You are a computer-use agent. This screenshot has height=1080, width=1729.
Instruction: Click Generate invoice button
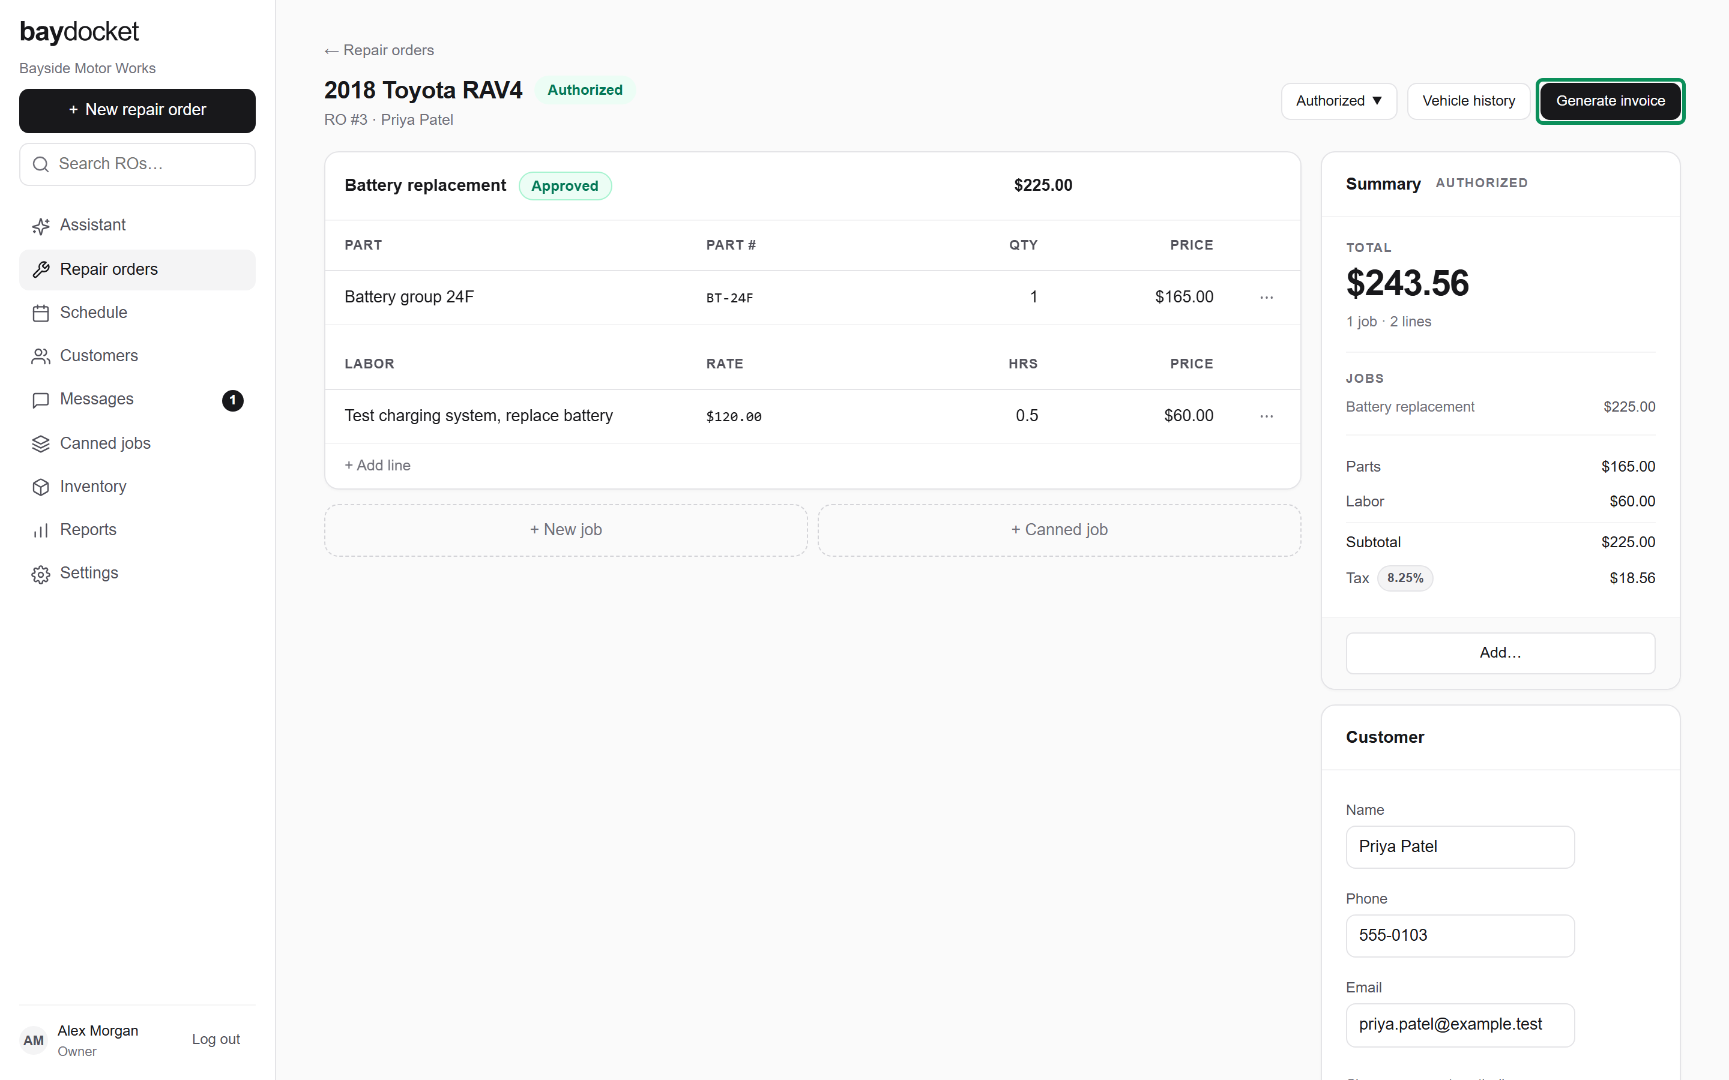(1610, 101)
